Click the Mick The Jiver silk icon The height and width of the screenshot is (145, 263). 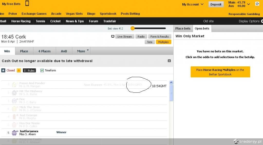pos(15,109)
